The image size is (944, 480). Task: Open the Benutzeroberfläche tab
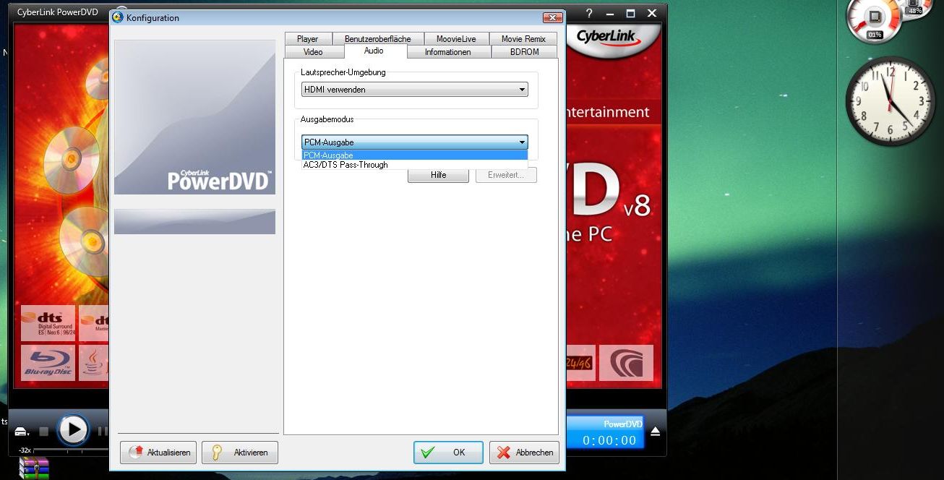[x=377, y=39]
